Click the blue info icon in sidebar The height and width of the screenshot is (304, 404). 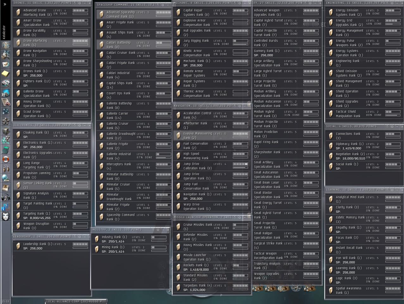click(6, 207)
